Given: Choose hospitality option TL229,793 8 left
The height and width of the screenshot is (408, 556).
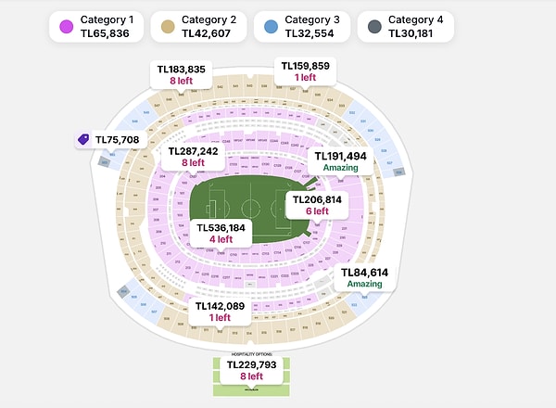Looking at the screenshot, I should click(251, 371).
